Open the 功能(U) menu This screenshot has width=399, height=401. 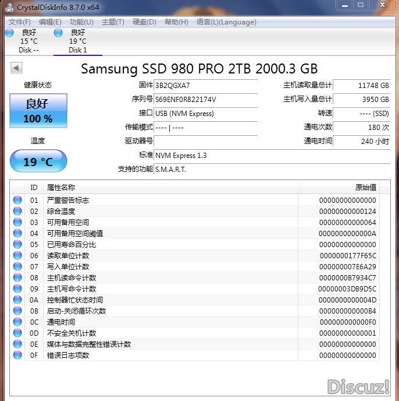tap(81, 22)
